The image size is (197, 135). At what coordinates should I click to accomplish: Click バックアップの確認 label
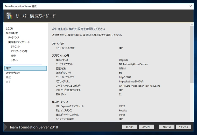point(65,119)
